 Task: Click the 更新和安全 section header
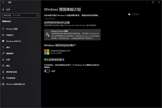[6, 21]
